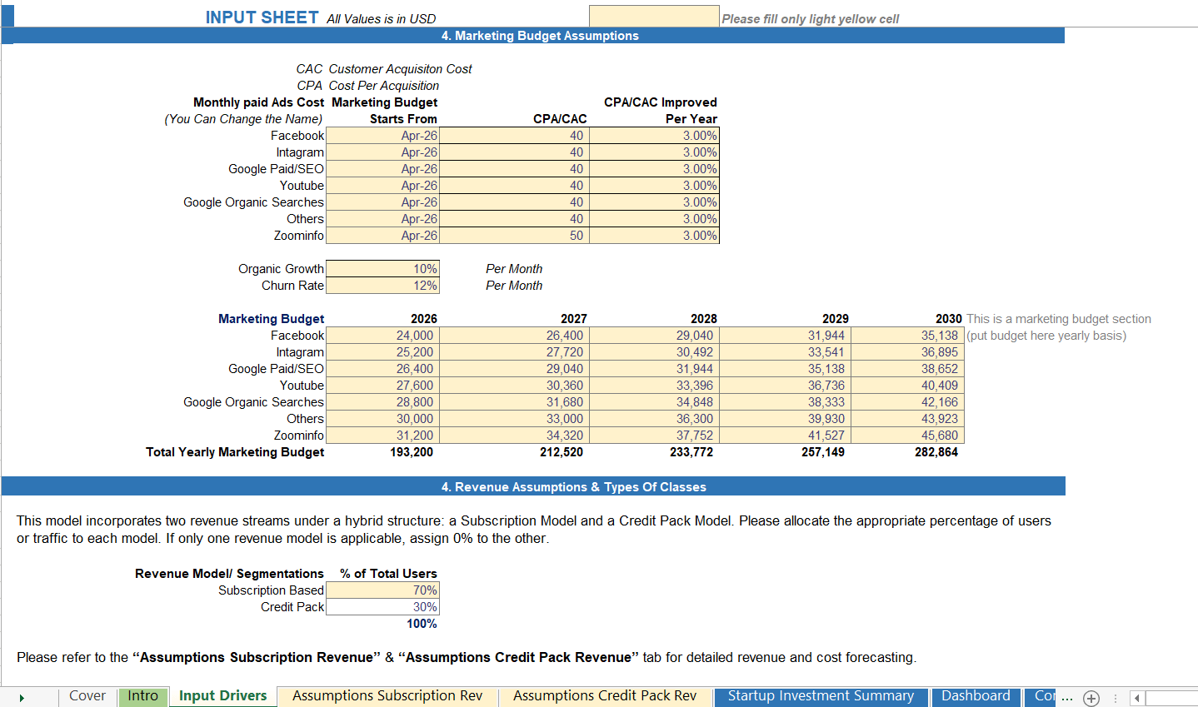Click the Subscription Based 70% cell
The width and height of the screenshot is (1198, 707).
382,590
